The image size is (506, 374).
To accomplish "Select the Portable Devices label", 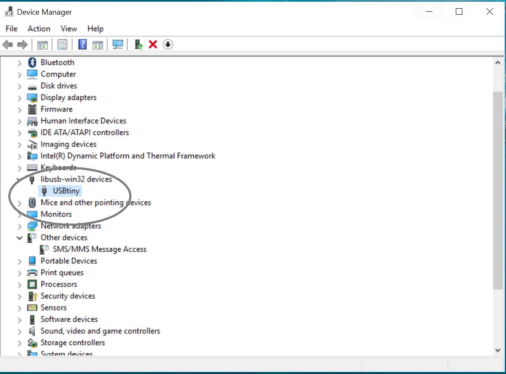I will click(69, 261).
